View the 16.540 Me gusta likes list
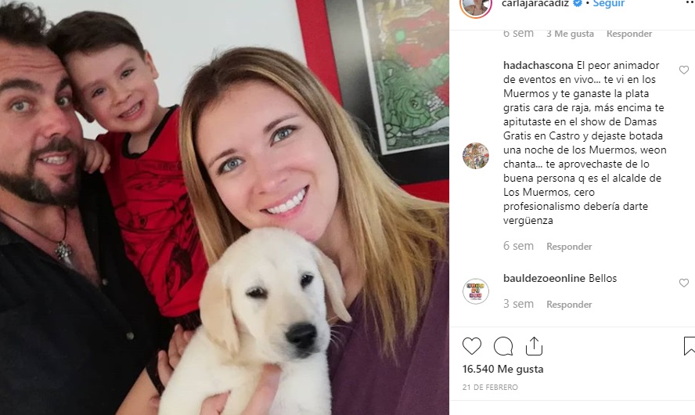695x415 pixels. [502, 369]
